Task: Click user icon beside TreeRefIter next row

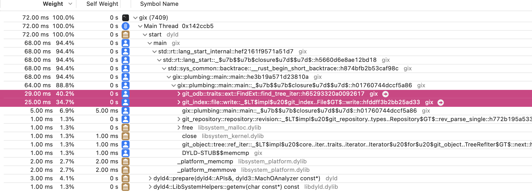Action: tap(126, 145)
